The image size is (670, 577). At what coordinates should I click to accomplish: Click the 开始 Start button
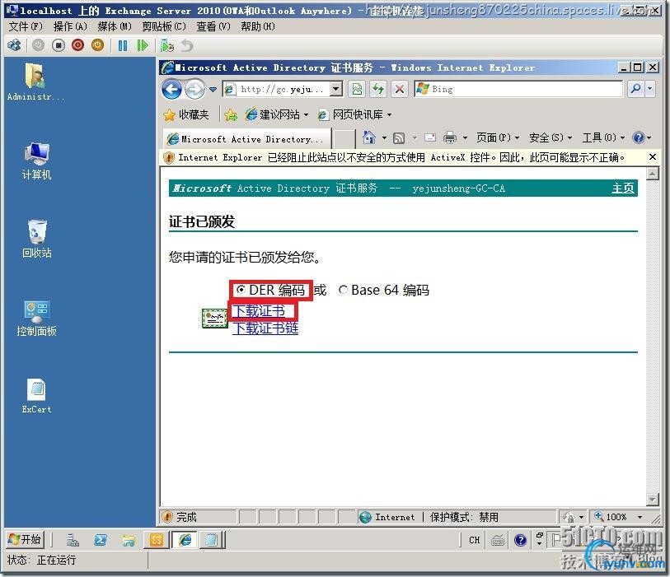(x=25, y=539)
